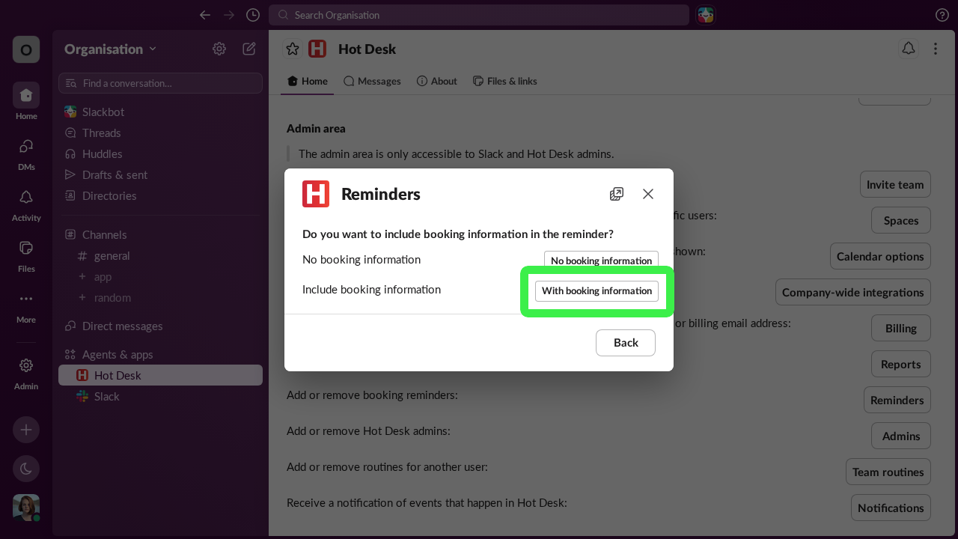Image resolution: width=958 pixels, height=539 pixels.
Task: Open Company-wide integrations
Action: (853, 292)
